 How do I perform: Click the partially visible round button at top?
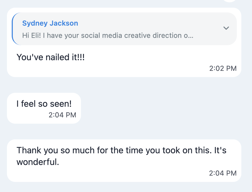[x=230, y=1]
